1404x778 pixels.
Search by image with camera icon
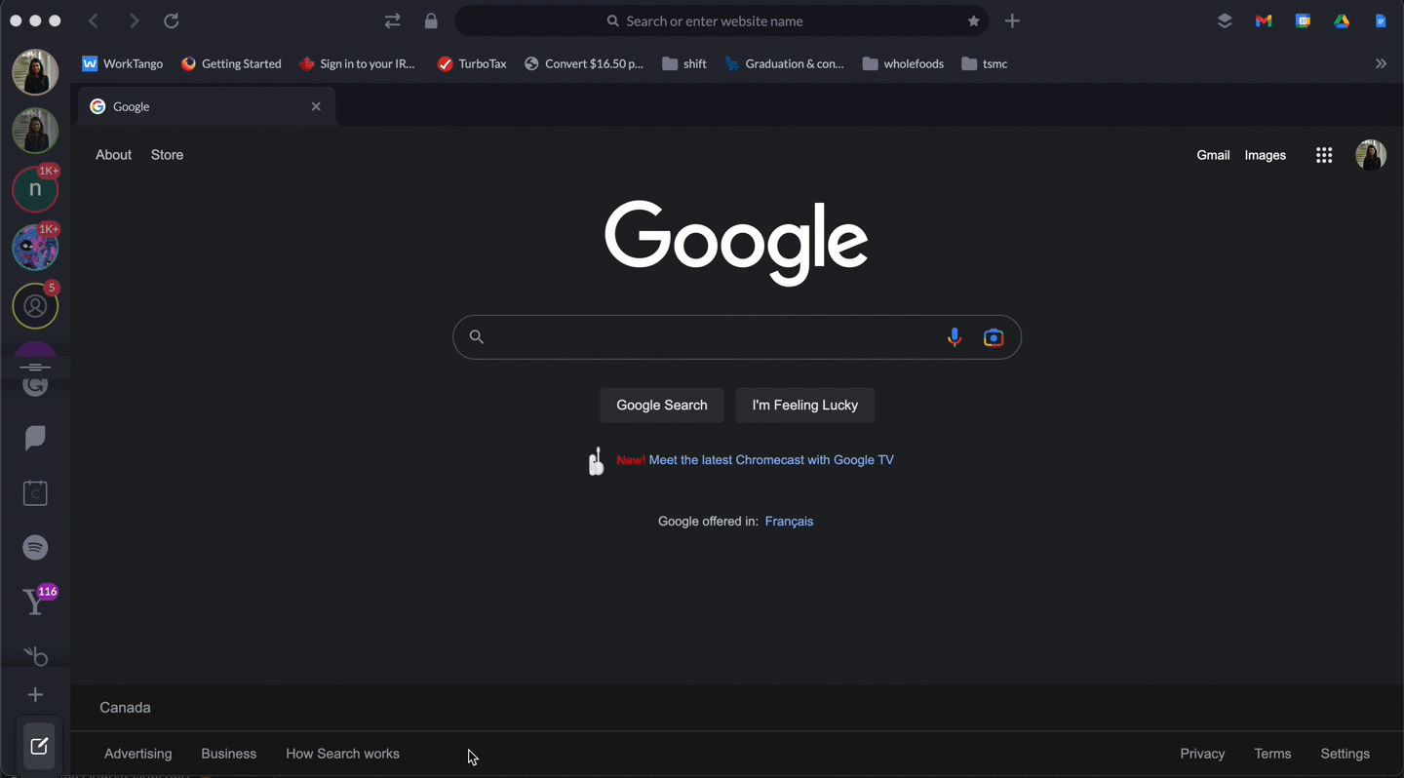[994, 337]
